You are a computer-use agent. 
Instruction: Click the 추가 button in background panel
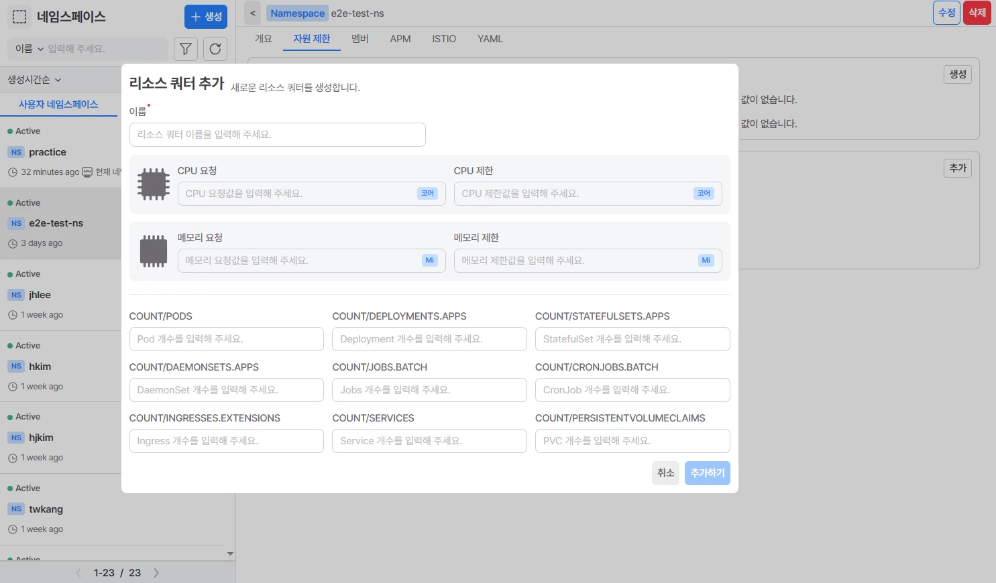[x=958, y=168]
